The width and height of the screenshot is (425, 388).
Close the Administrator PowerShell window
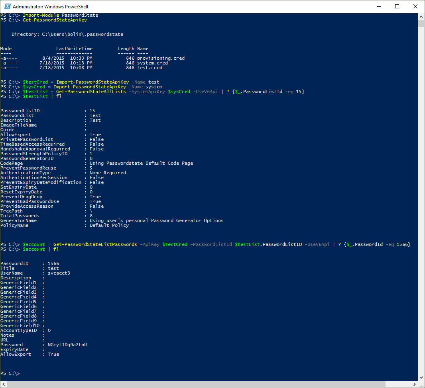415,6
